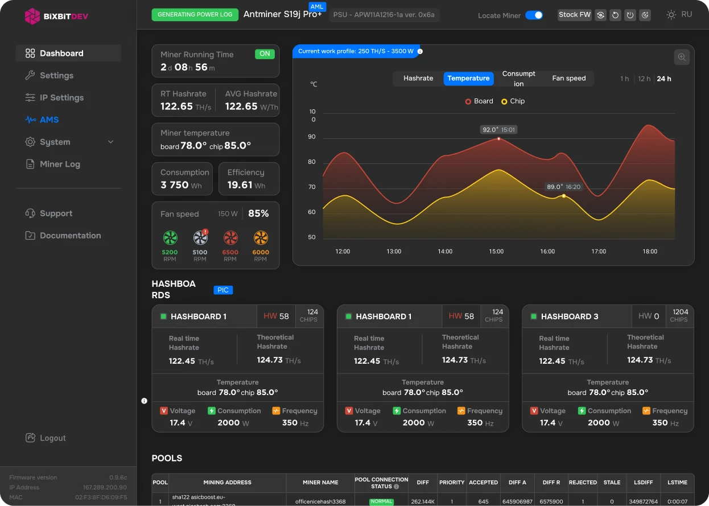Image resolution: width=709 pixels, height=506 pixels.
Task: Click the IP Settings sliders icon
Action: click(x=30, y=98)
